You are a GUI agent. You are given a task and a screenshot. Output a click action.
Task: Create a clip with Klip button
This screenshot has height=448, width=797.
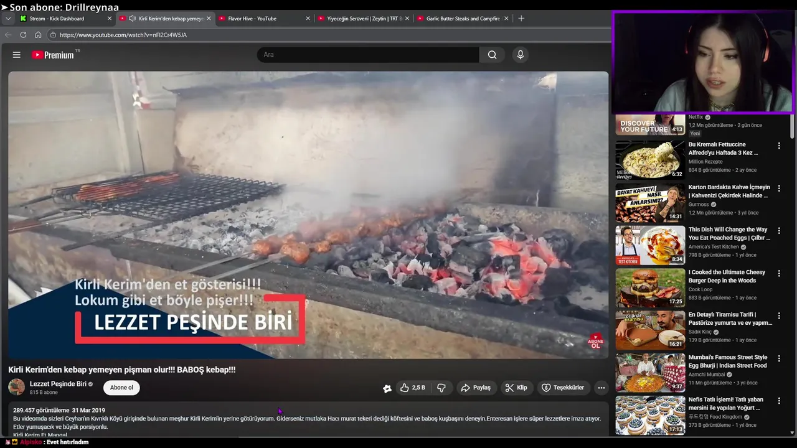516,388
